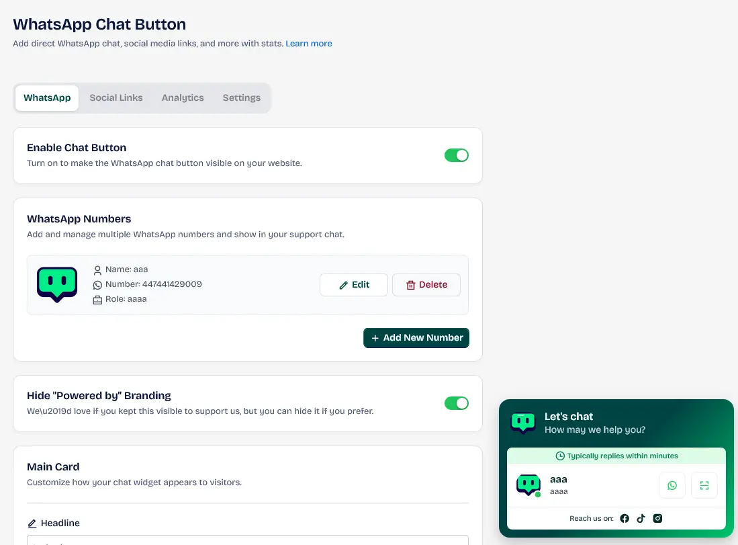Click the person icon beside Name: aaa
Screen dimensions: 738x545
[97, 270]
